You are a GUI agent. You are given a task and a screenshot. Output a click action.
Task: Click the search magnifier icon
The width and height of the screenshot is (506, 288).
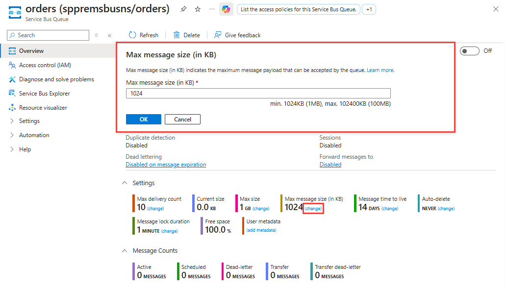tap(12, 35)
